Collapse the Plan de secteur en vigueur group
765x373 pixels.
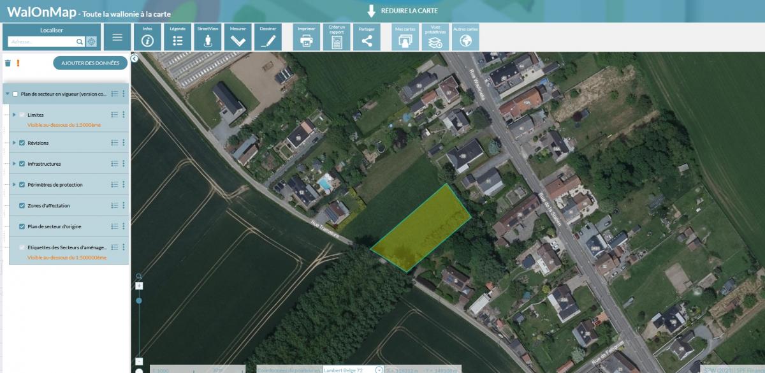7,94
